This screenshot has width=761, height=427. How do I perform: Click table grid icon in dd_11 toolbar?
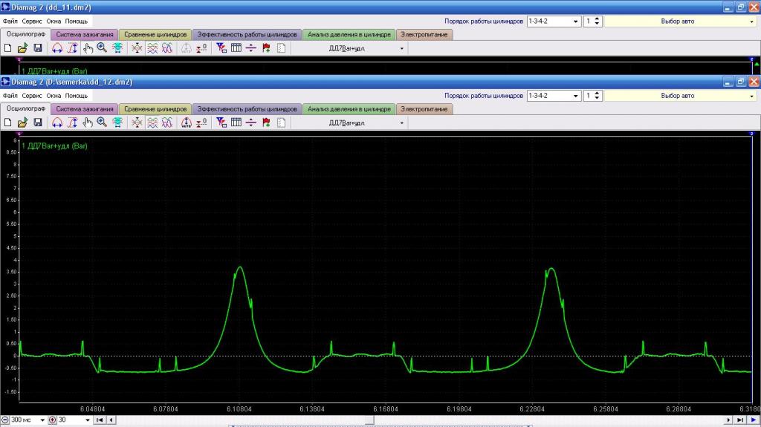(x=236, y=48)
